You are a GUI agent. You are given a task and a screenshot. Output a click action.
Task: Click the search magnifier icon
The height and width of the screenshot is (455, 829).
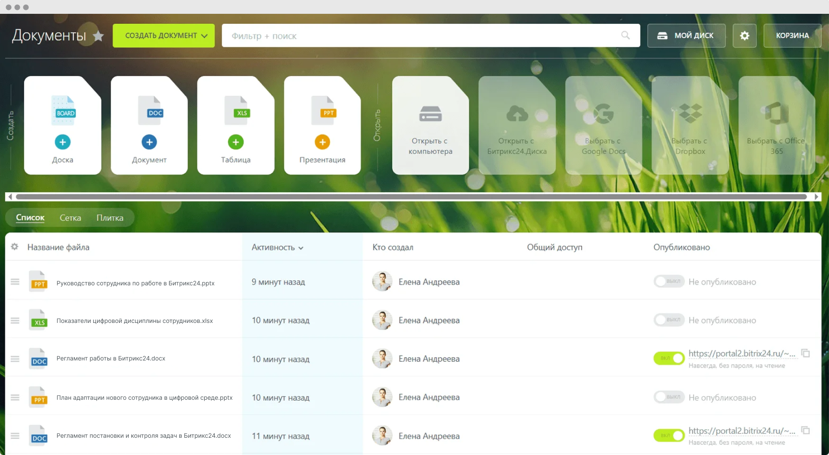(x=625, y=35)
